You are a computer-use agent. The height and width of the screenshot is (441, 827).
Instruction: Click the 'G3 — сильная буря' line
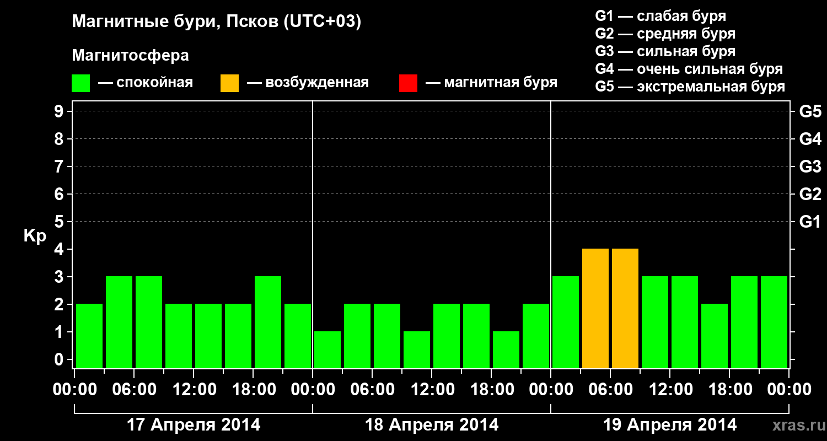tap(665, 51)
